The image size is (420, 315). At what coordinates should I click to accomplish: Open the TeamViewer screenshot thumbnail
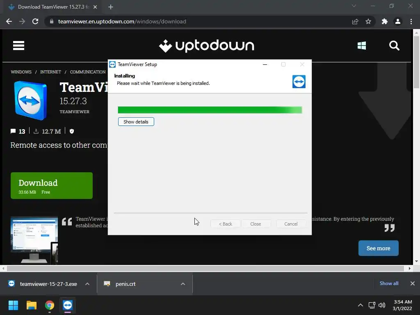point(34,240)
